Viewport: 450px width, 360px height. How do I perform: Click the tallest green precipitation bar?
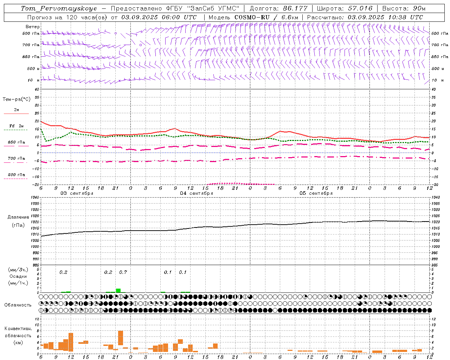tap(118, 290)
